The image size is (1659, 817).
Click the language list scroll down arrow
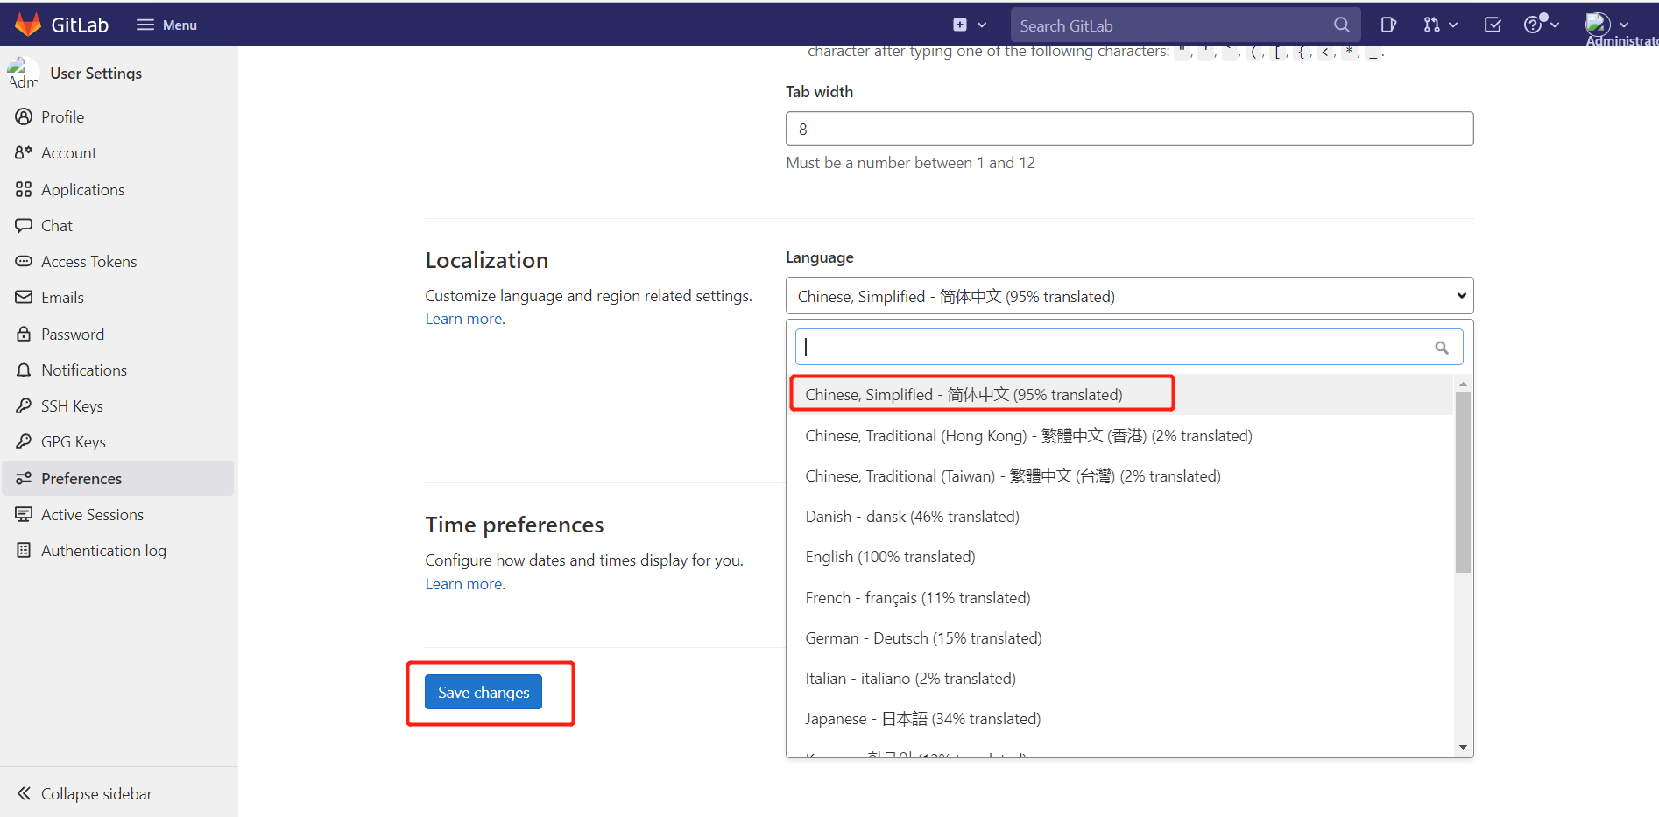(x=1463, y=747)
